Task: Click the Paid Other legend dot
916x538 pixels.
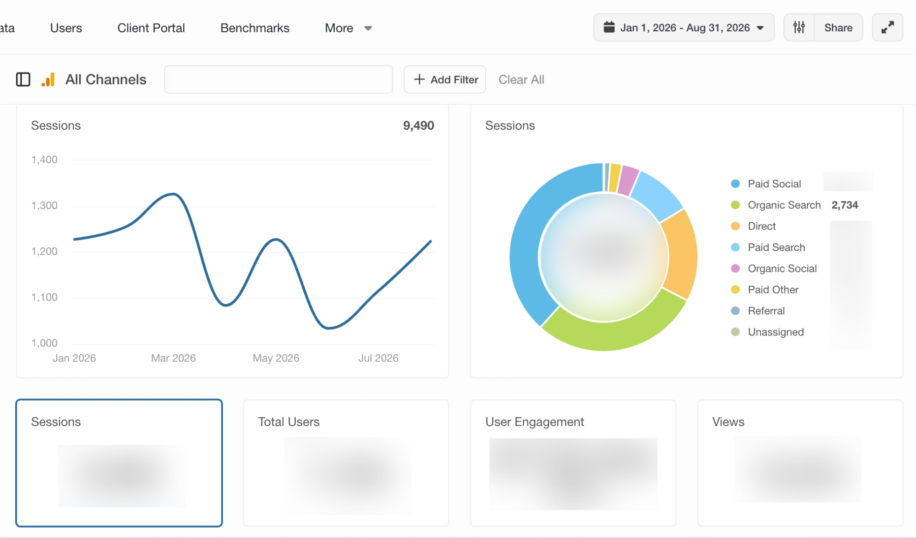Action: [x=735, y=290]
